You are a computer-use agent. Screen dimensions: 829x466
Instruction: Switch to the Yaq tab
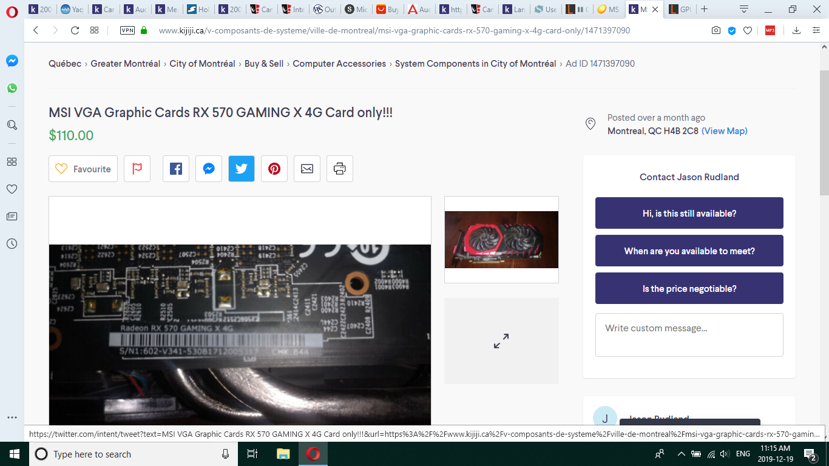72,10
